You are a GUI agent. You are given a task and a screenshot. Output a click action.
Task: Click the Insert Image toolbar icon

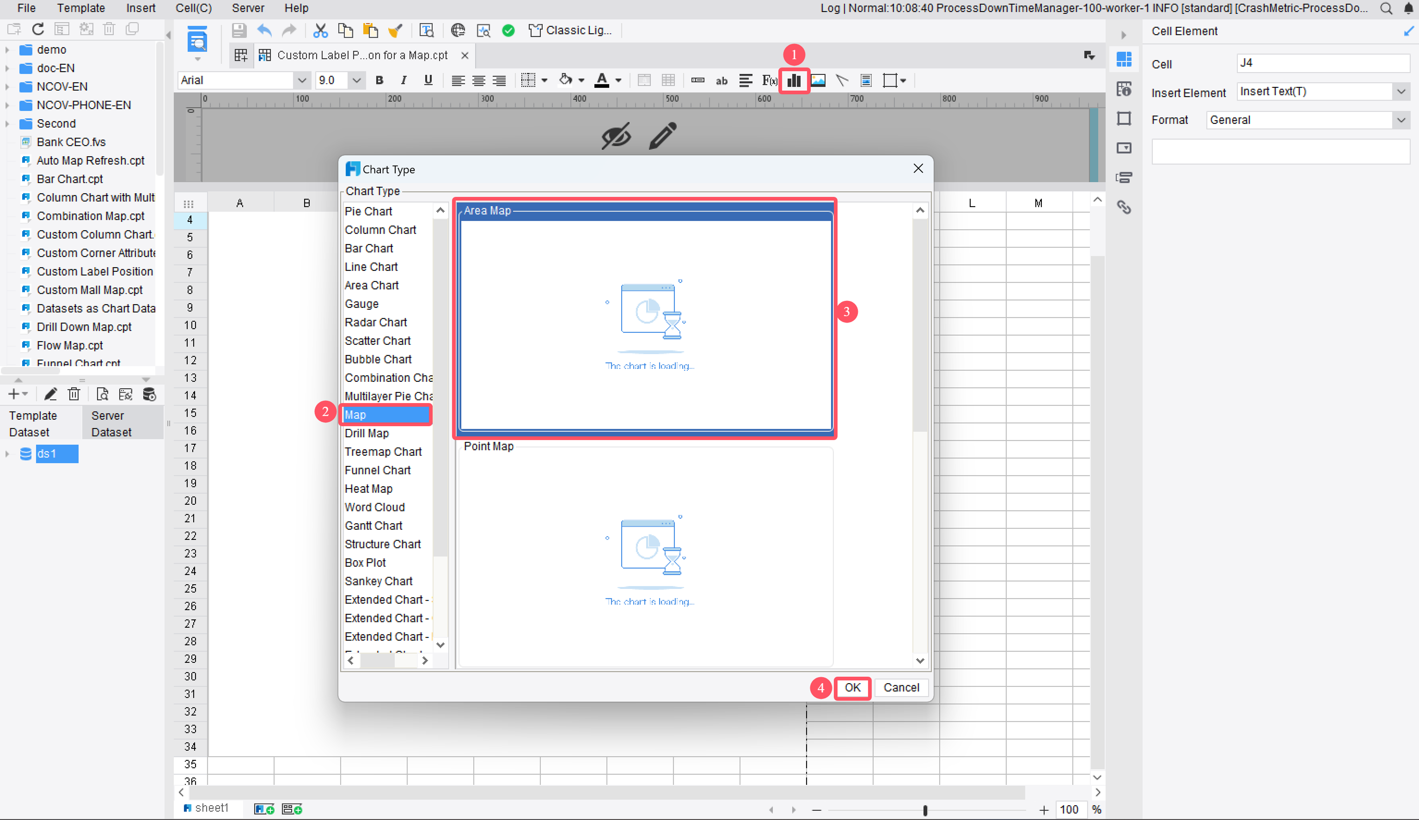pyautogui.click(x=818, y=80)
